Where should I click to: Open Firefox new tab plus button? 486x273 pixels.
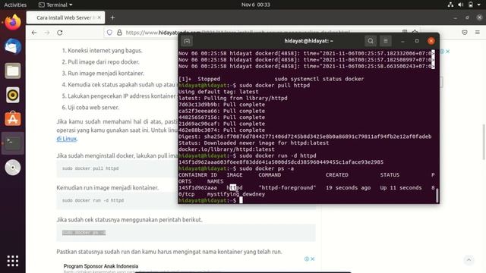112,17
